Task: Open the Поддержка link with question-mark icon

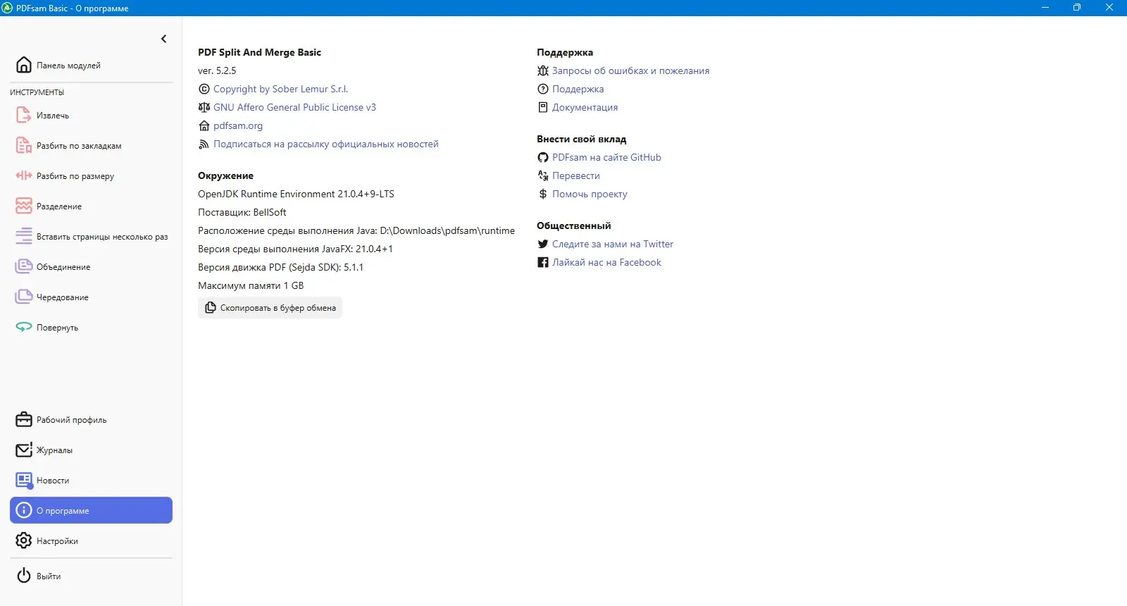Action: [578, 89]
